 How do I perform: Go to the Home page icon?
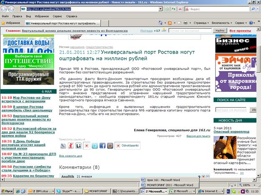point(161,23)
